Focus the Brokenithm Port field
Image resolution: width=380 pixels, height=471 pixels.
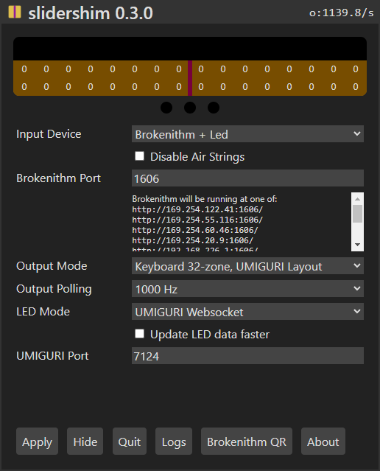pyautogui.click(x=247, y=178)
